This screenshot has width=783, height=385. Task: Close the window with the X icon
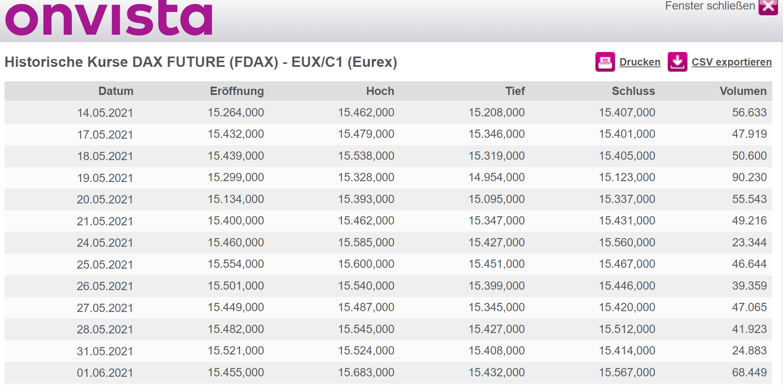point(768,7)
